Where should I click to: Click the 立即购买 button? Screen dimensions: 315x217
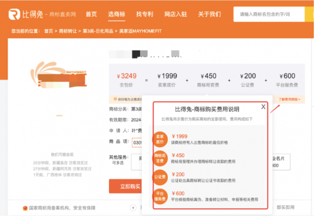click(x=125, y=186)
